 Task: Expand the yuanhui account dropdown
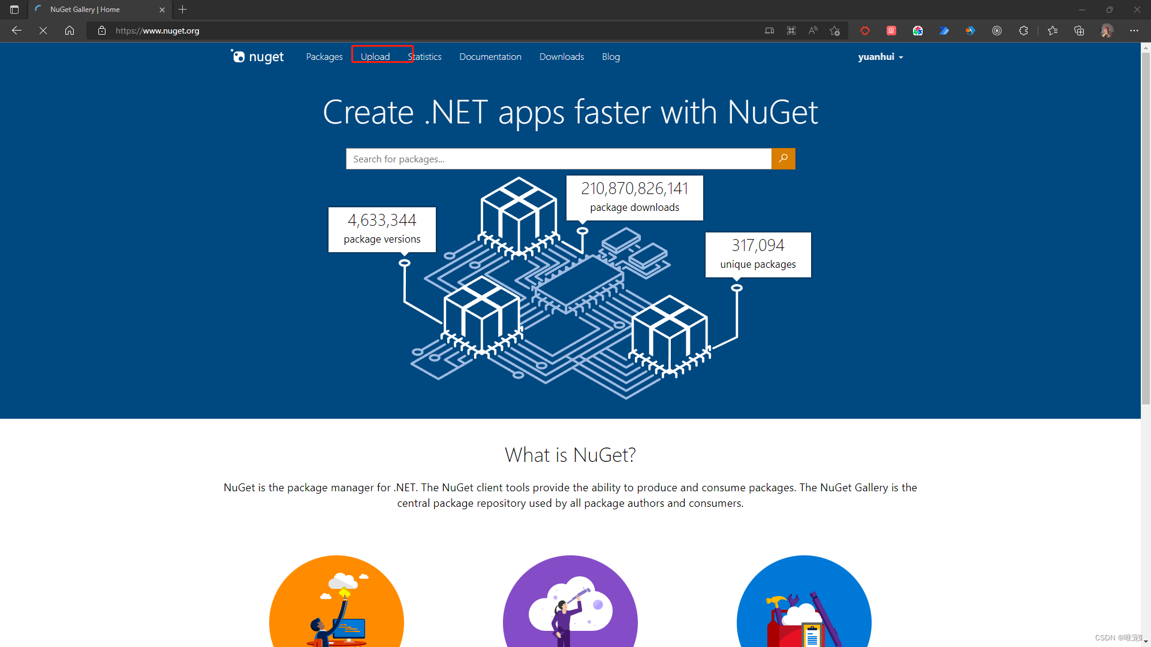click(880, 57)
